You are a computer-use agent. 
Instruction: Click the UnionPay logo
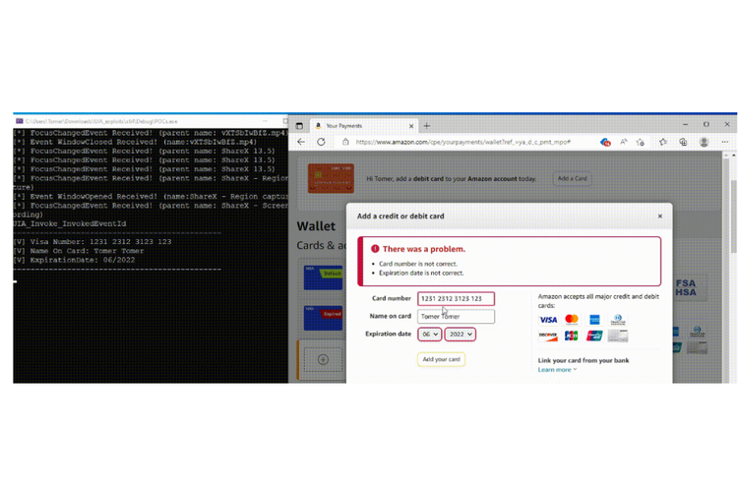[x=594, y=336]
